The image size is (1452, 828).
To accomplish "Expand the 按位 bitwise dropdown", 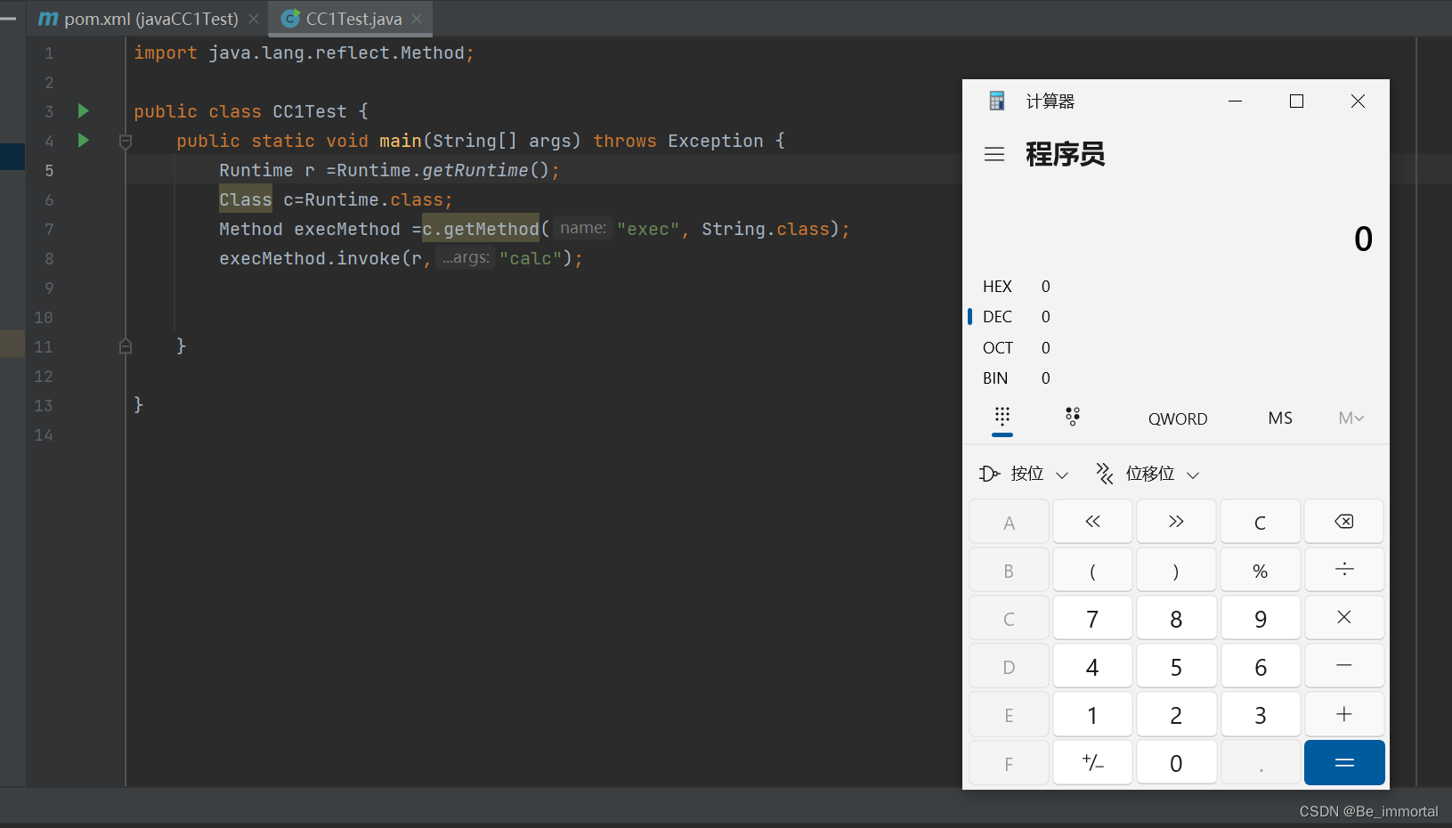I will pos(1024,474).
